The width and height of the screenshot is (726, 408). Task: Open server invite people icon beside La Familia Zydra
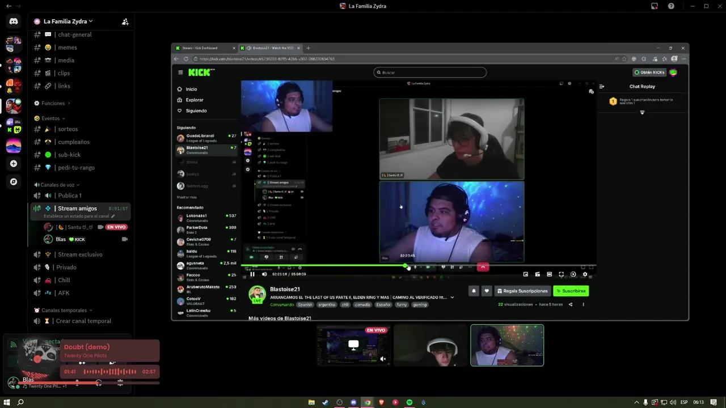pos(125,22)
